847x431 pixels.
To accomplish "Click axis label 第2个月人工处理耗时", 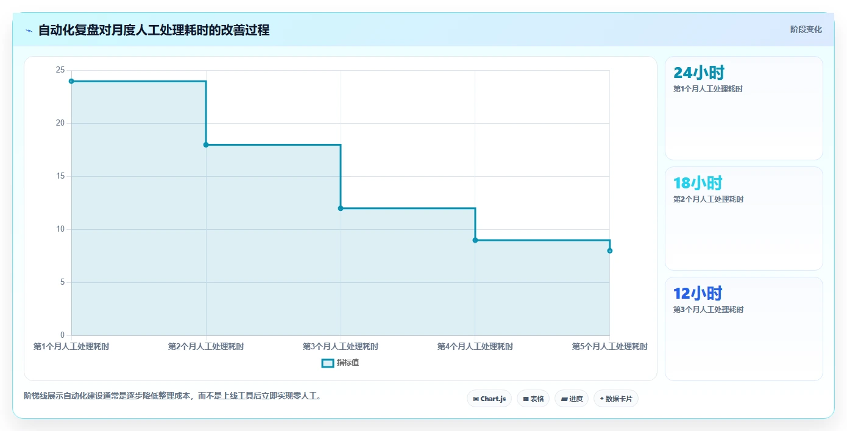I will pyautogui.click(x=206, y=347).
